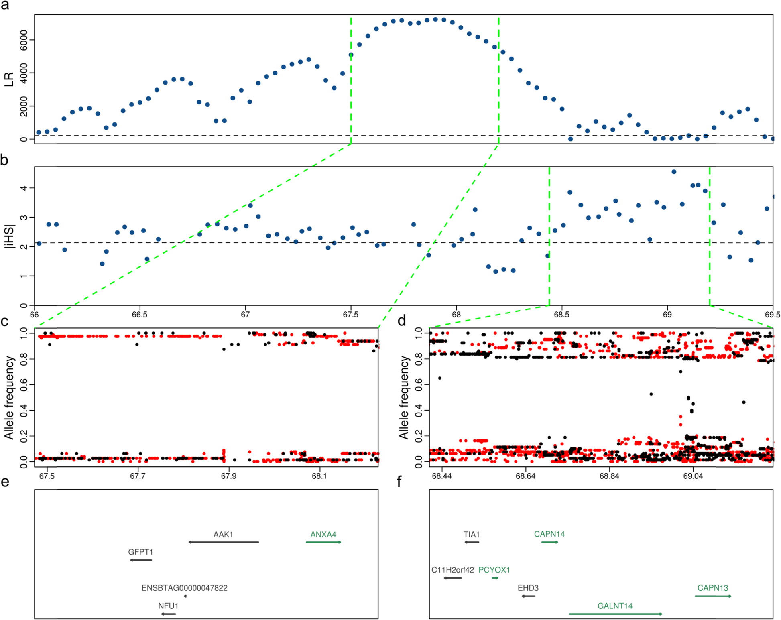This screenshot has height=620, width=781.
Task: Click the panel letter e
Action: (x=5, y=482)
